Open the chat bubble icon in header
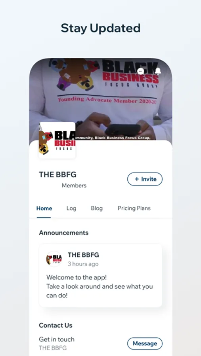Image resolution: width=201 pixels, height=356 pixels. tap(141, 71)
